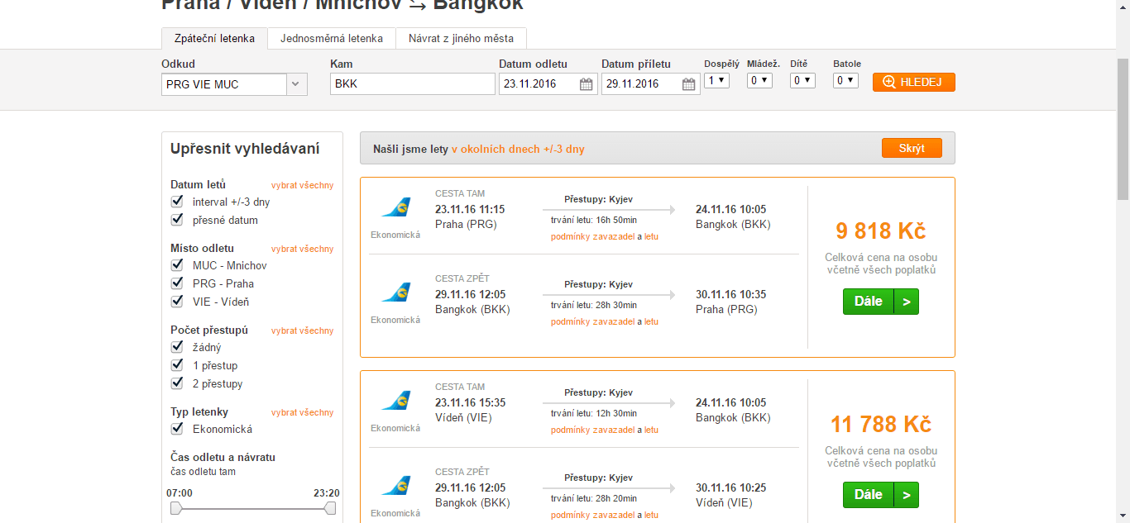
Task: Open the Dospělý passenger count dropdown
Action: point(716,80)
